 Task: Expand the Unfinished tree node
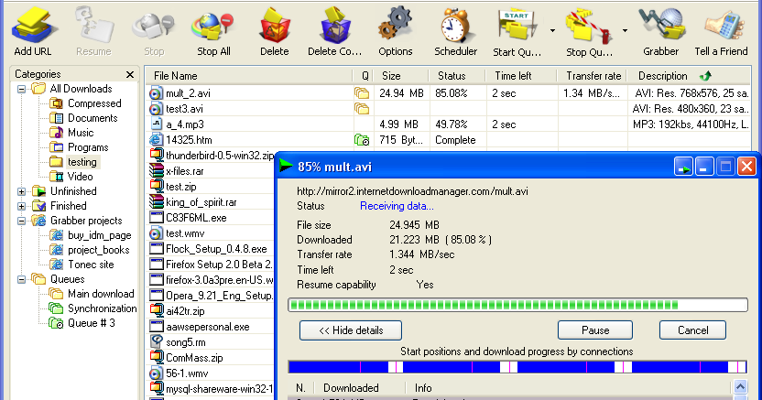click(x=21, y=191)
